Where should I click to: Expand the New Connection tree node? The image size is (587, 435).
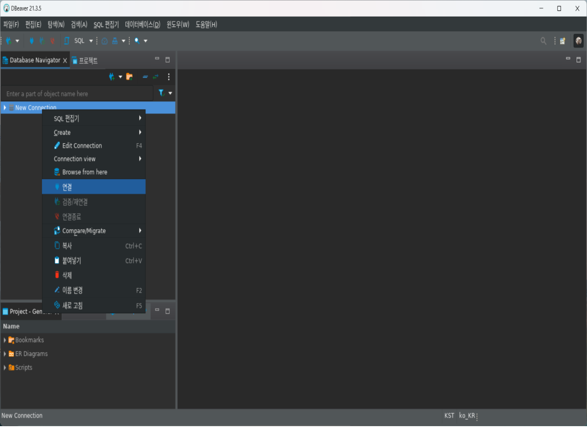click(x=4, y=108)
